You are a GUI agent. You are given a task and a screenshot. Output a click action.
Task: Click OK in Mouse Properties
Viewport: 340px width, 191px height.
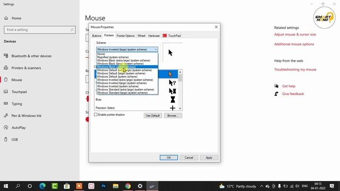169,158
